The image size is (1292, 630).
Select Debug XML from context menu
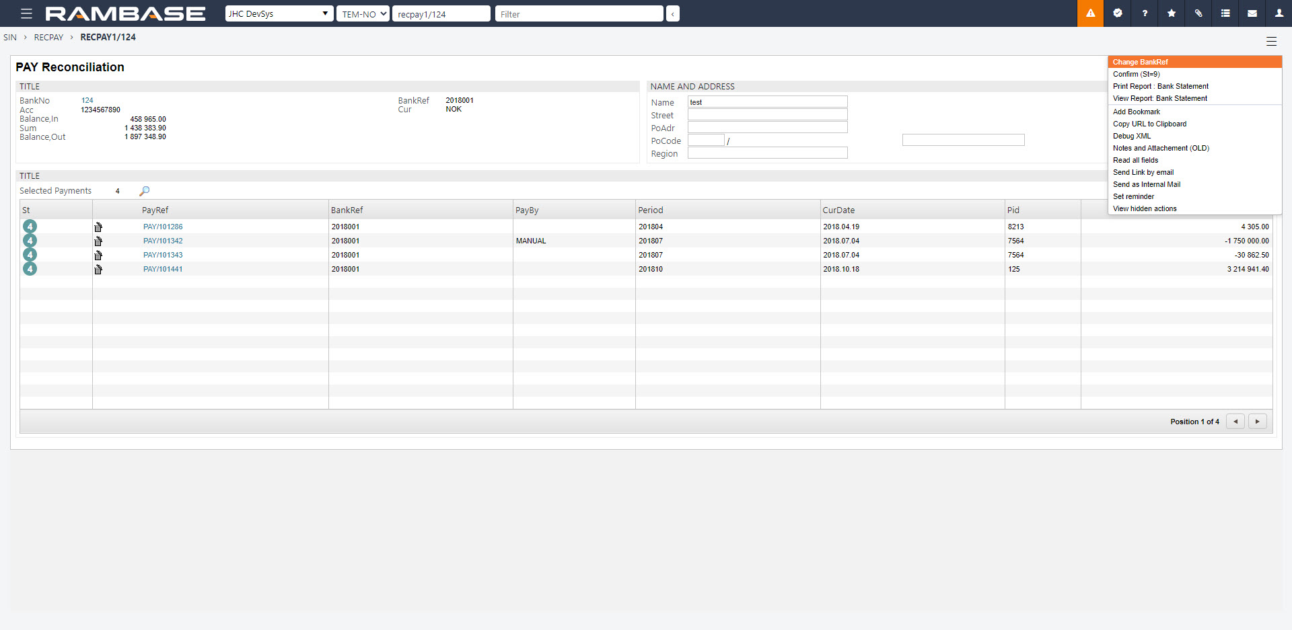(x=1131, y=136)
